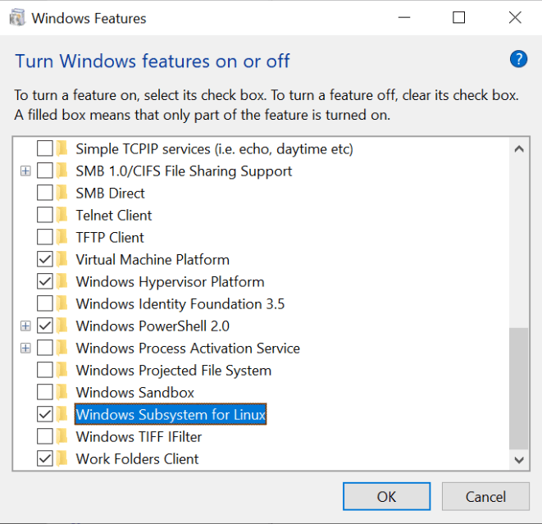Select Windows Hypervisor Platform label
This screenshot has height=524, width=542.
(170, 282)
